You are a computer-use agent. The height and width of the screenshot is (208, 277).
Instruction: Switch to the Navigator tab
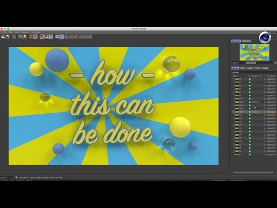(x=236, y=41)
